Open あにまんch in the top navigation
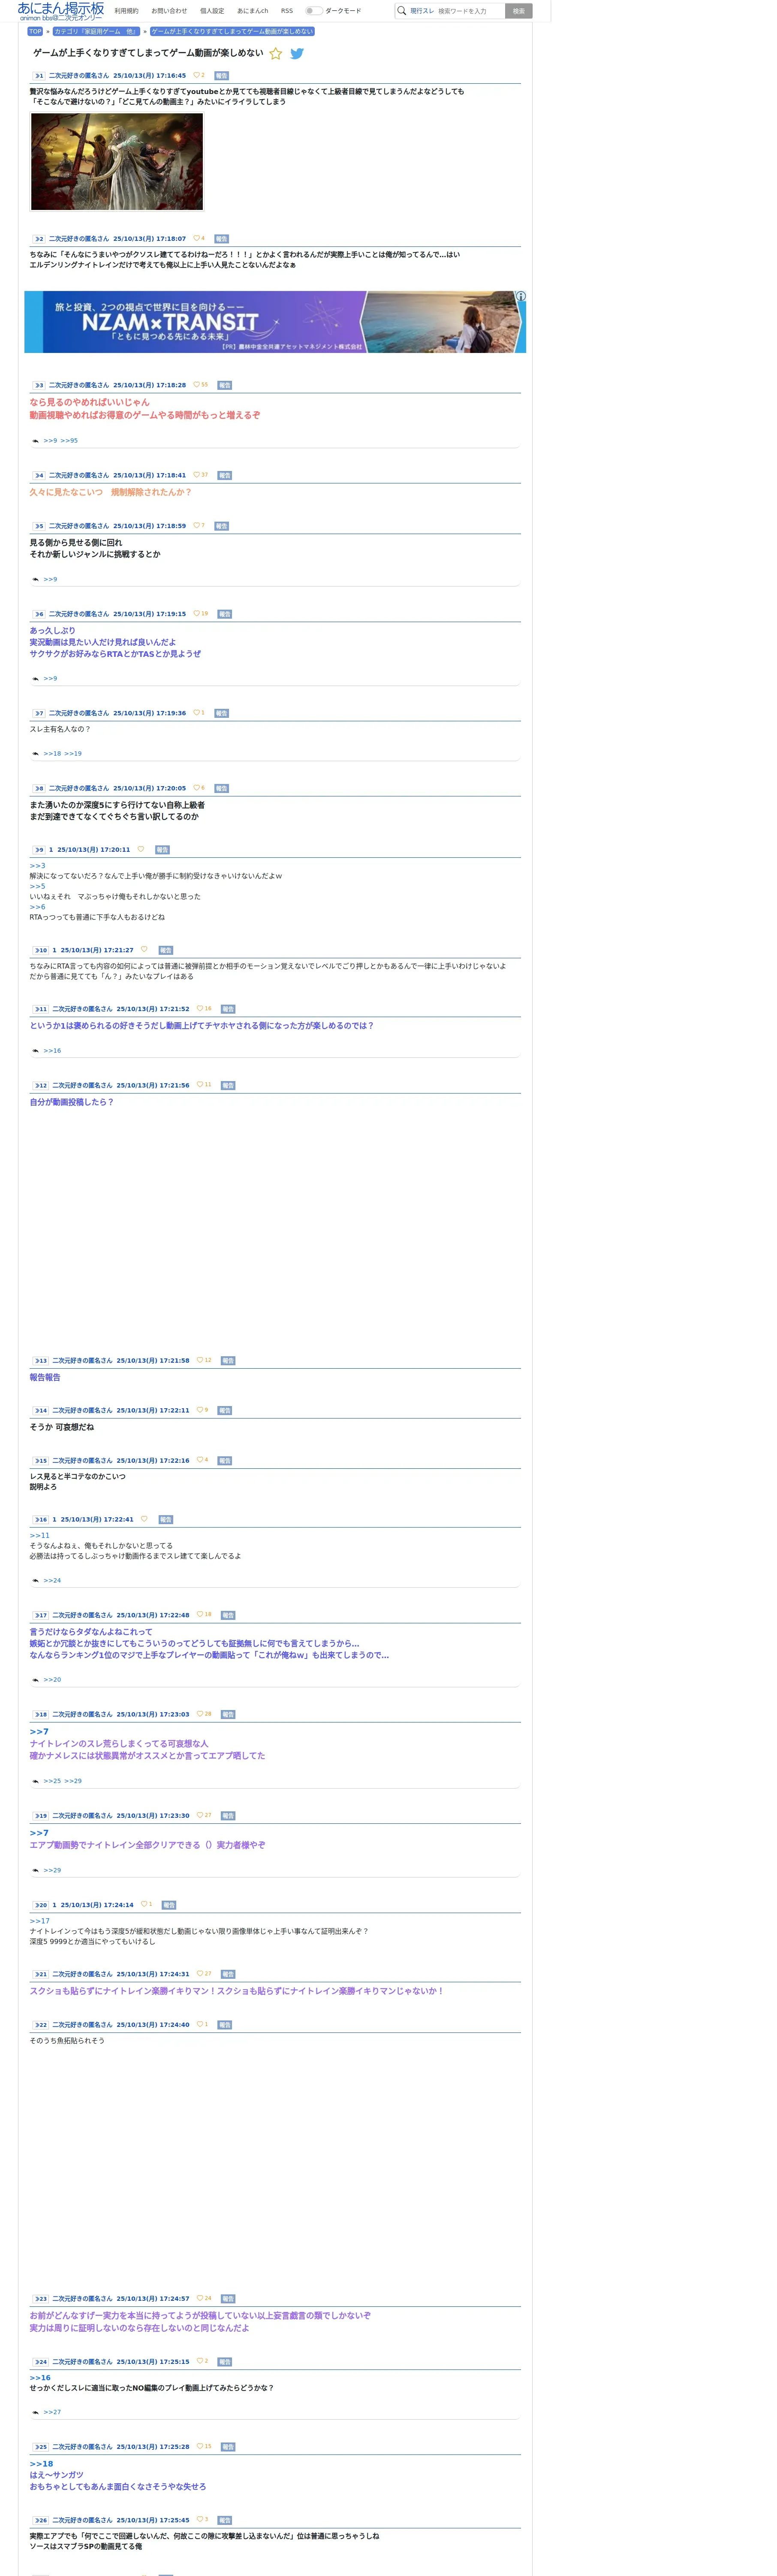The width and height of the screenshot is (777, 2576). pyautogui.click(x=253, y=11)
